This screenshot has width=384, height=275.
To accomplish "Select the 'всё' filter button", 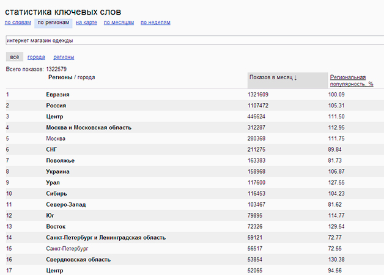I will click(15, 57).
